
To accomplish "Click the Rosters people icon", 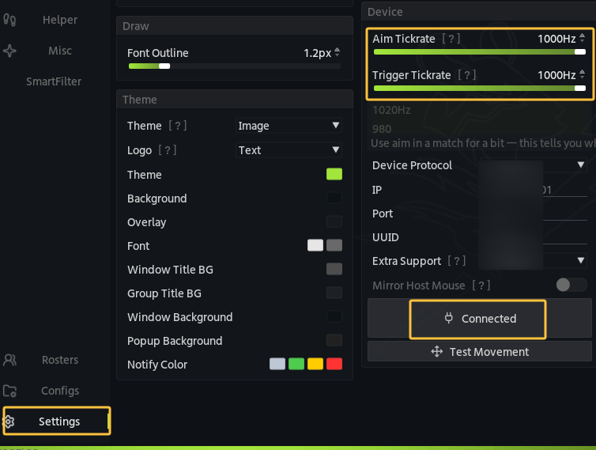I will pos(9,360).
